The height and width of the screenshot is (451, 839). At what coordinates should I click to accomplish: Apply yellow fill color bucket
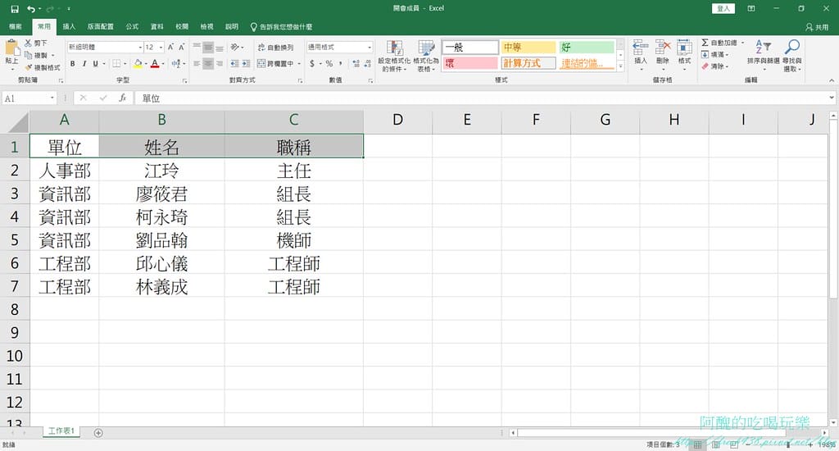(138, 64)
